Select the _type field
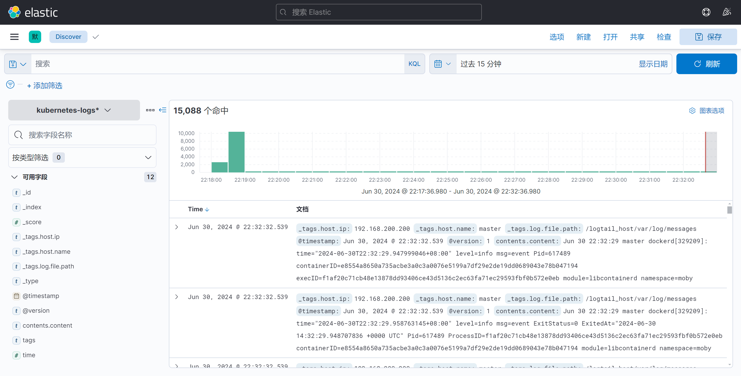Viewport: 741px width, 376px height. tap(30, 281)
